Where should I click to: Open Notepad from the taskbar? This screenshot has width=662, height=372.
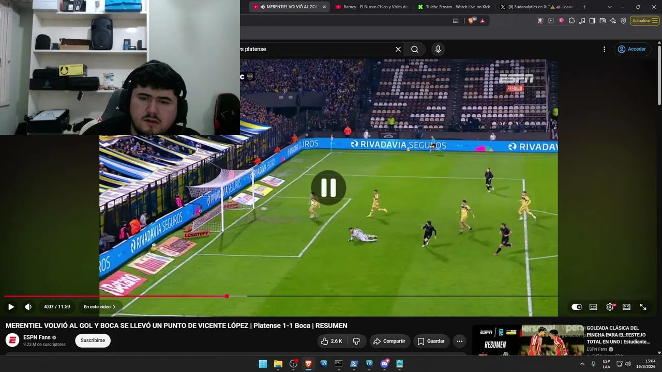[x=399, y=364]
